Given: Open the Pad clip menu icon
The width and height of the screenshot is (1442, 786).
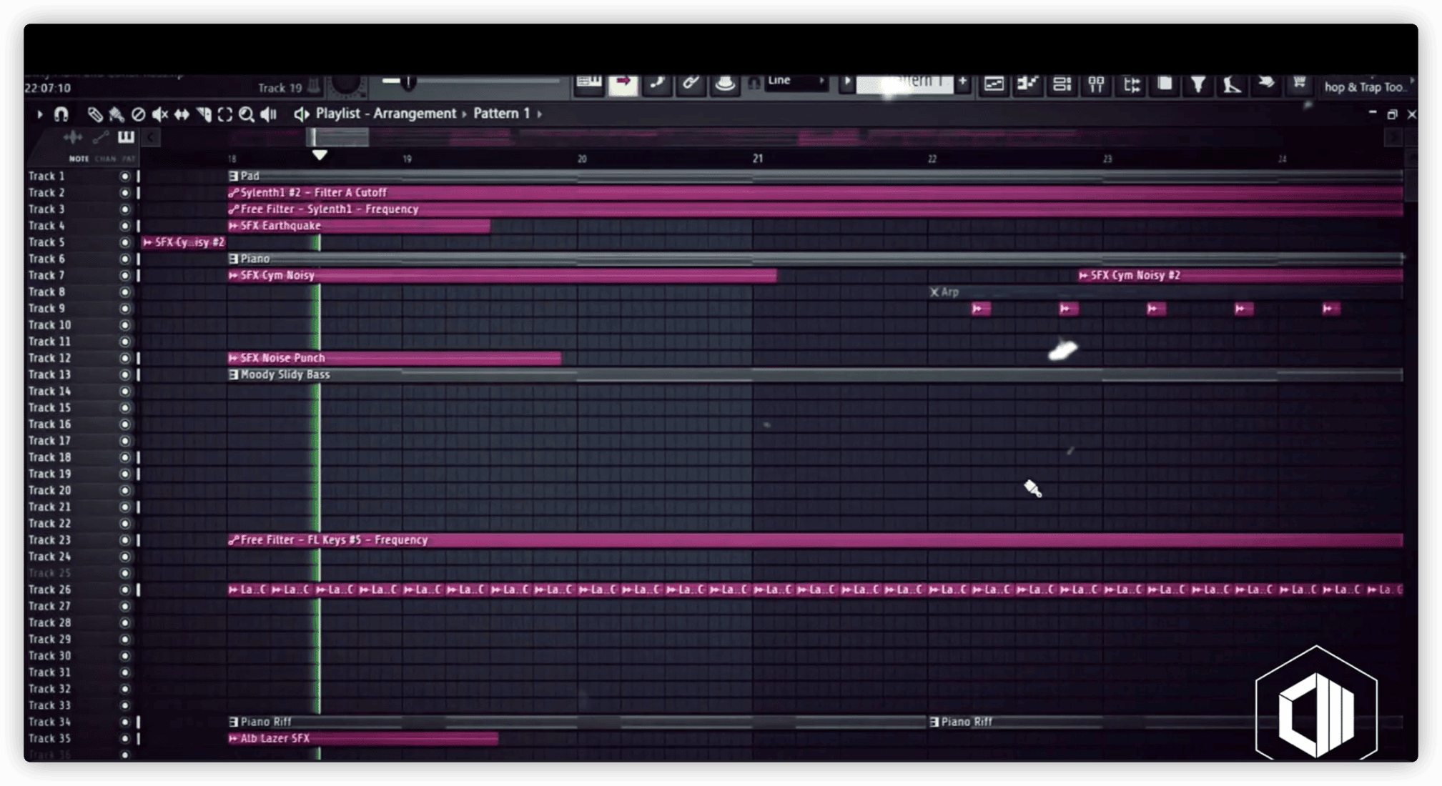Looking at the screenshot, I should [x=233, y=176].
